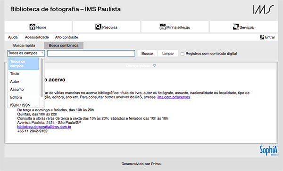Viewport: 283px width, 171px height.
Task: Enable Registros com conteúdo digital checkbox
Action: [x=183, y=54]
